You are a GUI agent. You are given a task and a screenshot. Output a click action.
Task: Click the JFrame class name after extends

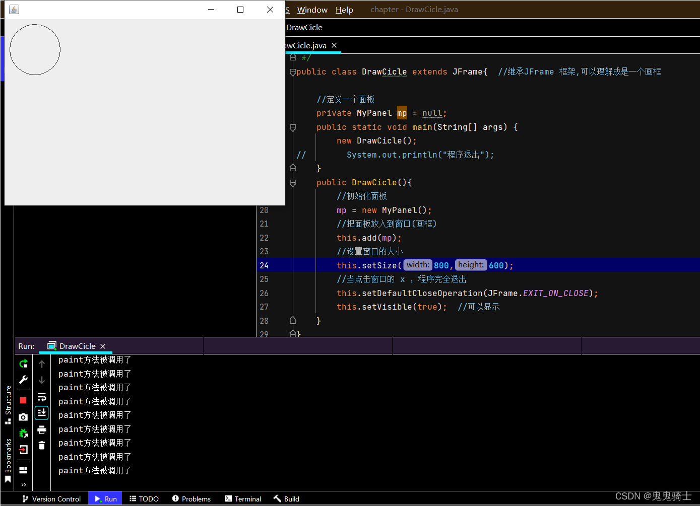[468, 72]
